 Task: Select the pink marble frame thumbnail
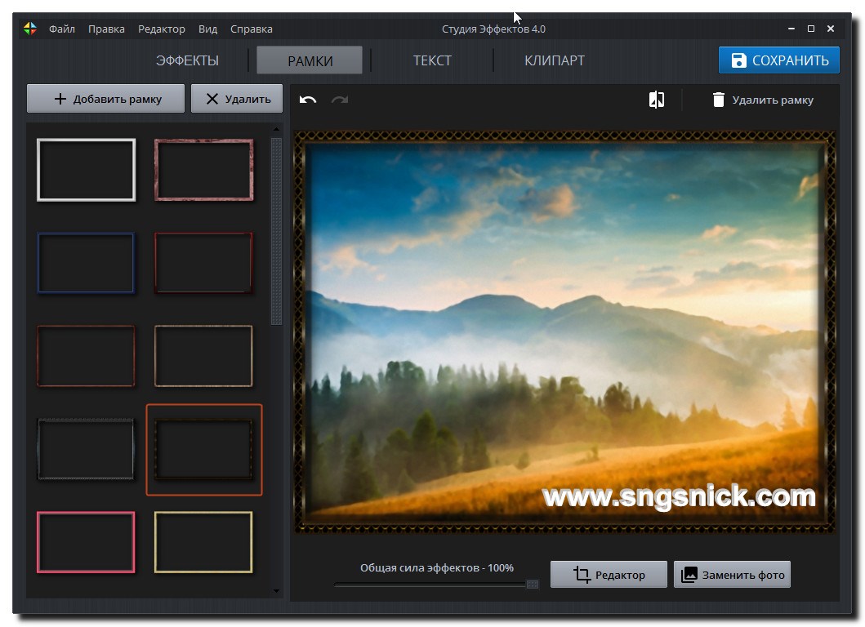pos(204,170)
